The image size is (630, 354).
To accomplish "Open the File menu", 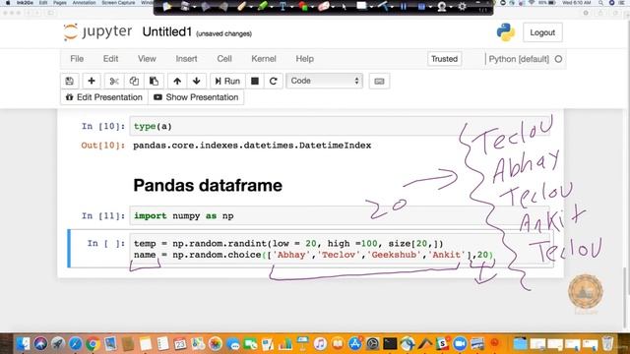I will pyautogui.click(x=77, y=59).
